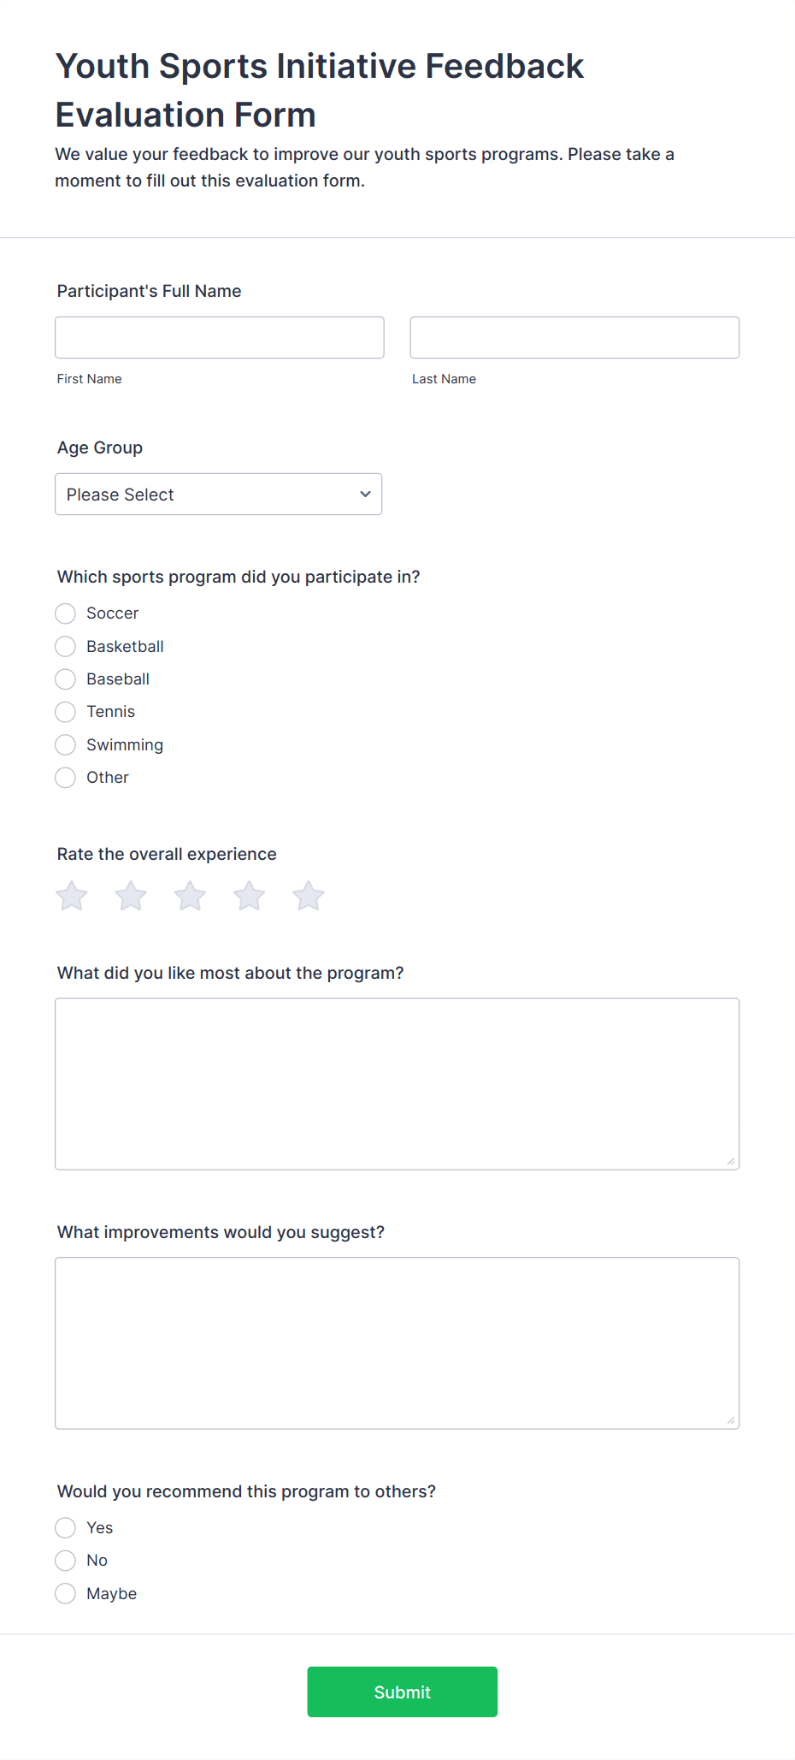Focus the First Name input field
Screen dimensions: 795x1760
click(220, 338)
